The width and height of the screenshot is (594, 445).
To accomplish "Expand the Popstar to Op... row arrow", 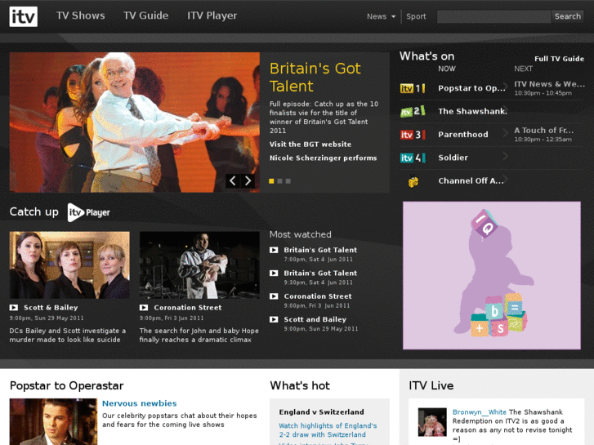I will (x=505, y=87).
